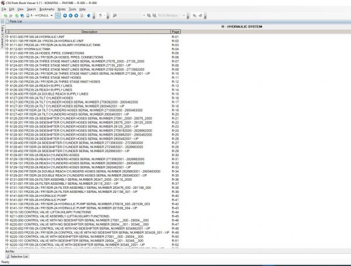Click the pin icon left of Parts List
Image resolution: width=351 pixels, height=266 pixels.
click(2, 22)
